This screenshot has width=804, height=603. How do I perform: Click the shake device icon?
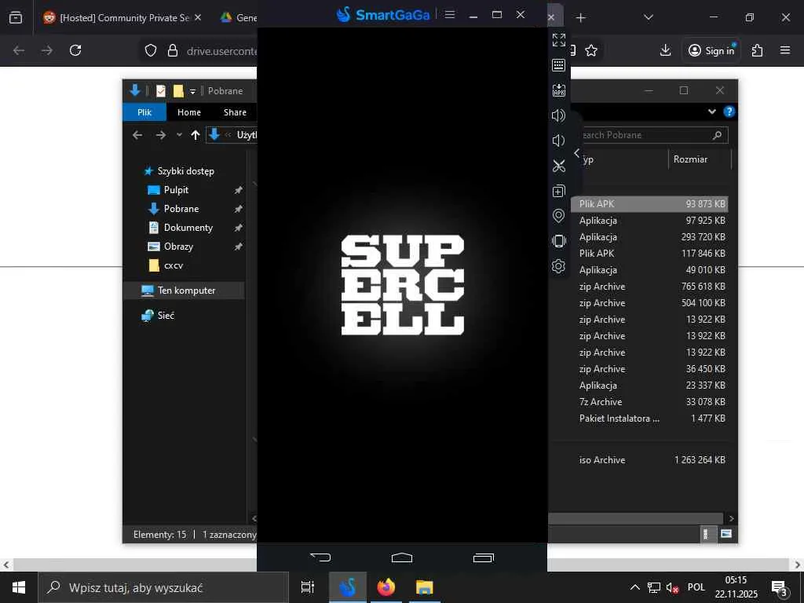click(558, 241)
